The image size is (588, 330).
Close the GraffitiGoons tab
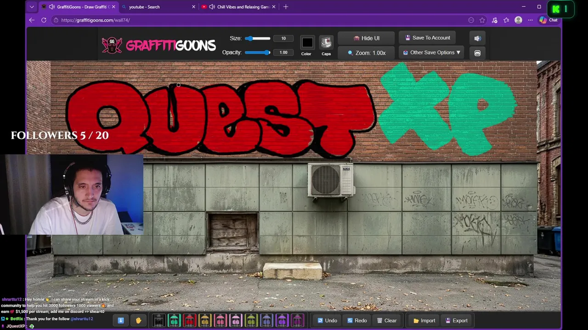pyautogui.click(x=113, y=7)
